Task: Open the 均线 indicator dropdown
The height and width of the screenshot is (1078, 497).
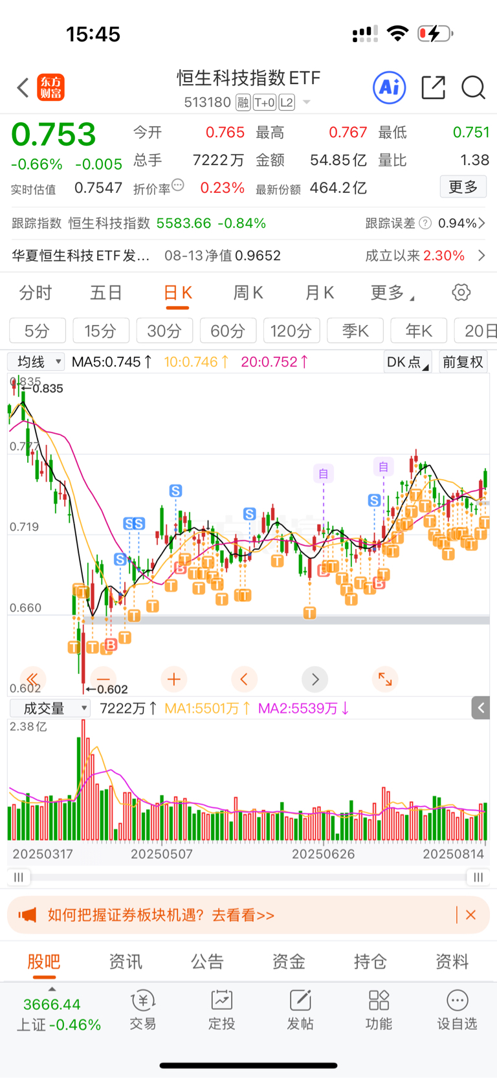Action: (x=36, y=361)
